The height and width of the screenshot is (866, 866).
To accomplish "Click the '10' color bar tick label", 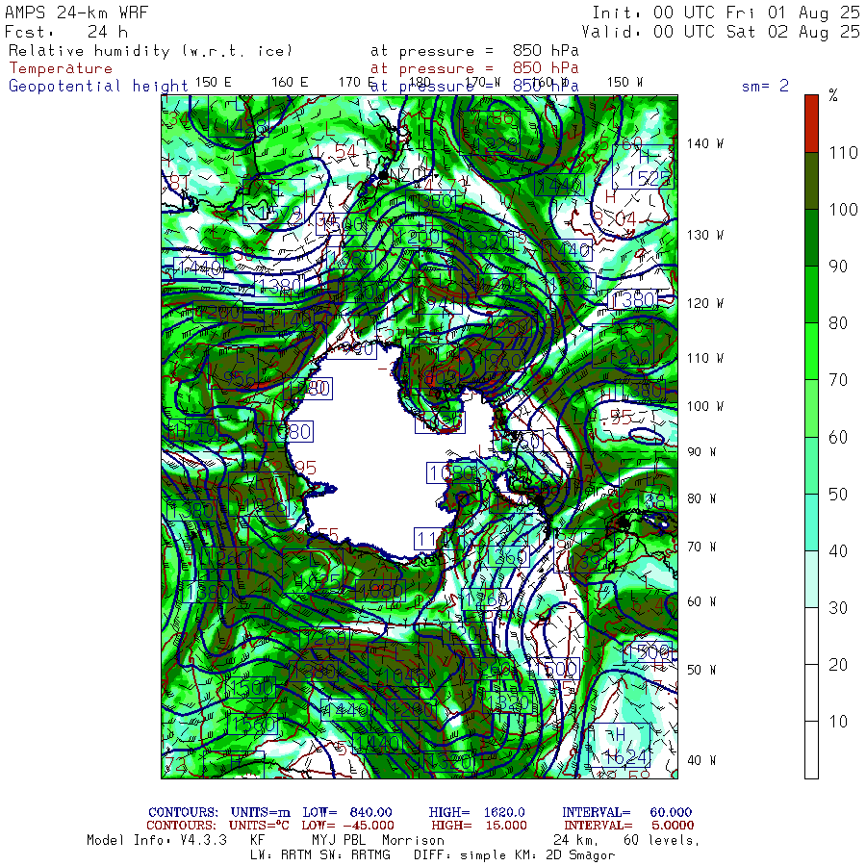I will tap(838, 722).
